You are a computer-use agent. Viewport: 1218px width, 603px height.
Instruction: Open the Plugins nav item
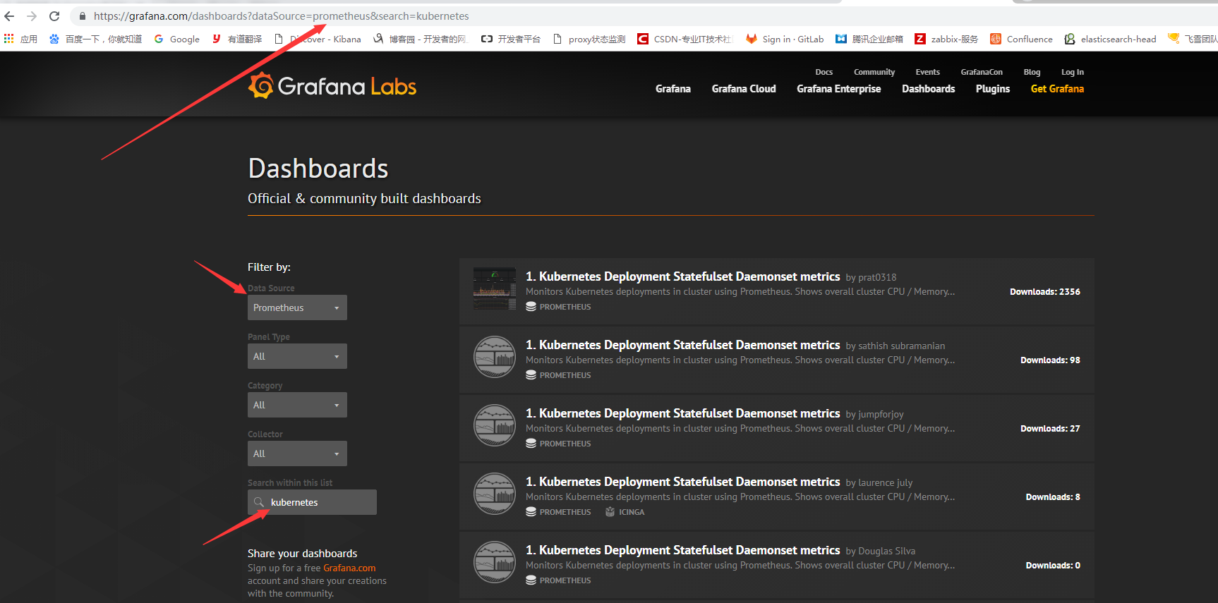click(x=993, y=89)
